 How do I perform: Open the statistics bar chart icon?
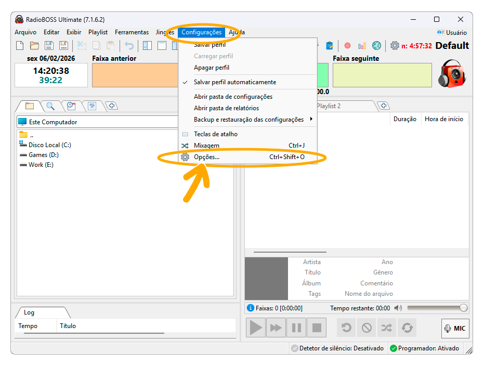[x=362, y=46]
